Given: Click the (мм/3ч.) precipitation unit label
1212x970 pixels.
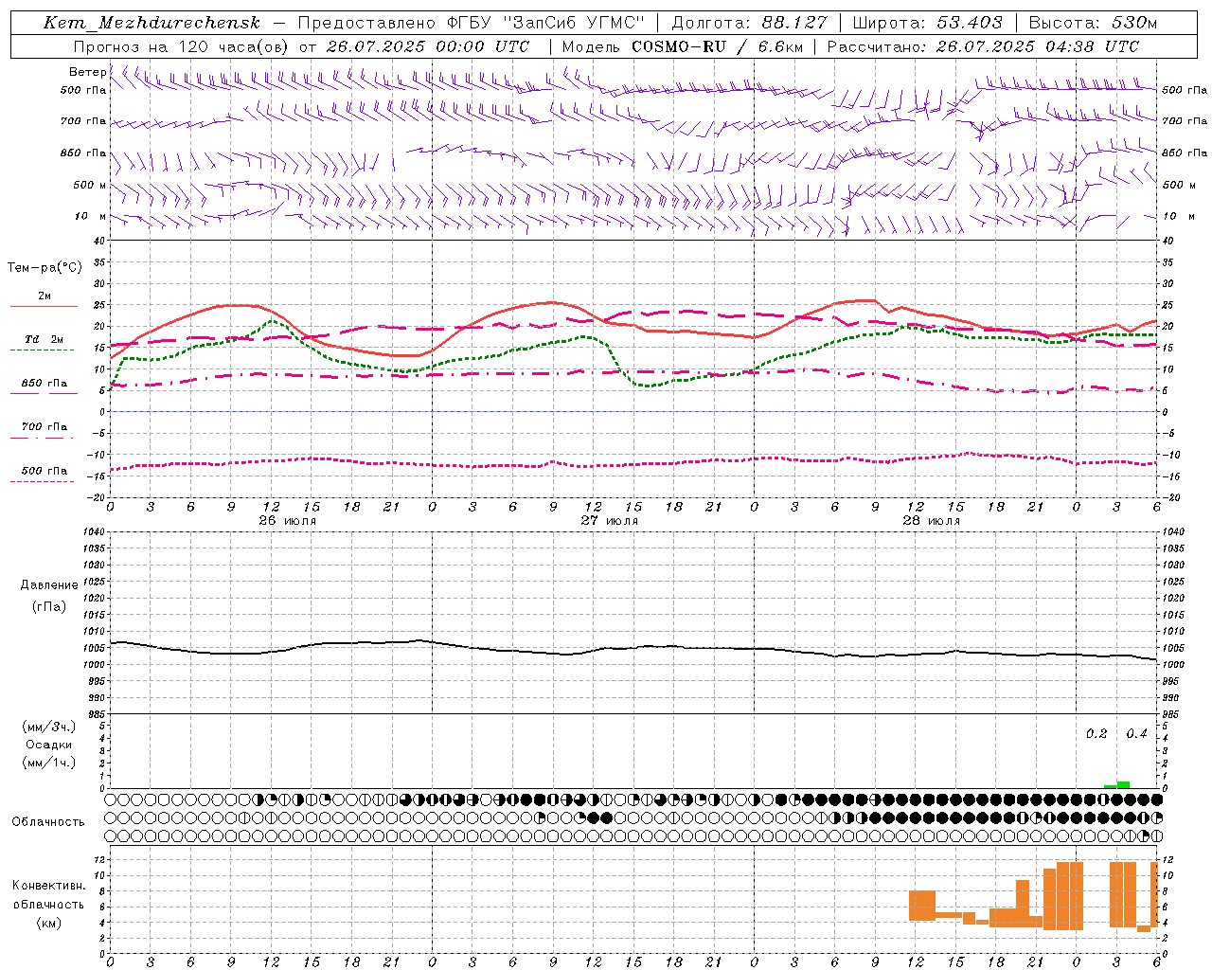Looking at the screenshot, I should coord(49,727).
